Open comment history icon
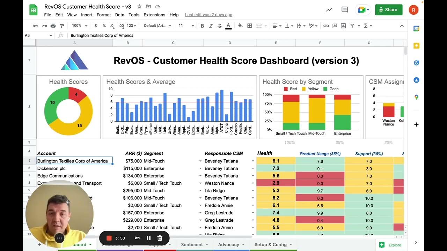Image resolution: width=447 pixels, height=251 pixels. tap(345, 10)
